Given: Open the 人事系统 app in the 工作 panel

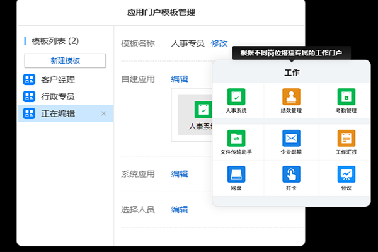Looking at the screenshot, I should click(236, 97).
